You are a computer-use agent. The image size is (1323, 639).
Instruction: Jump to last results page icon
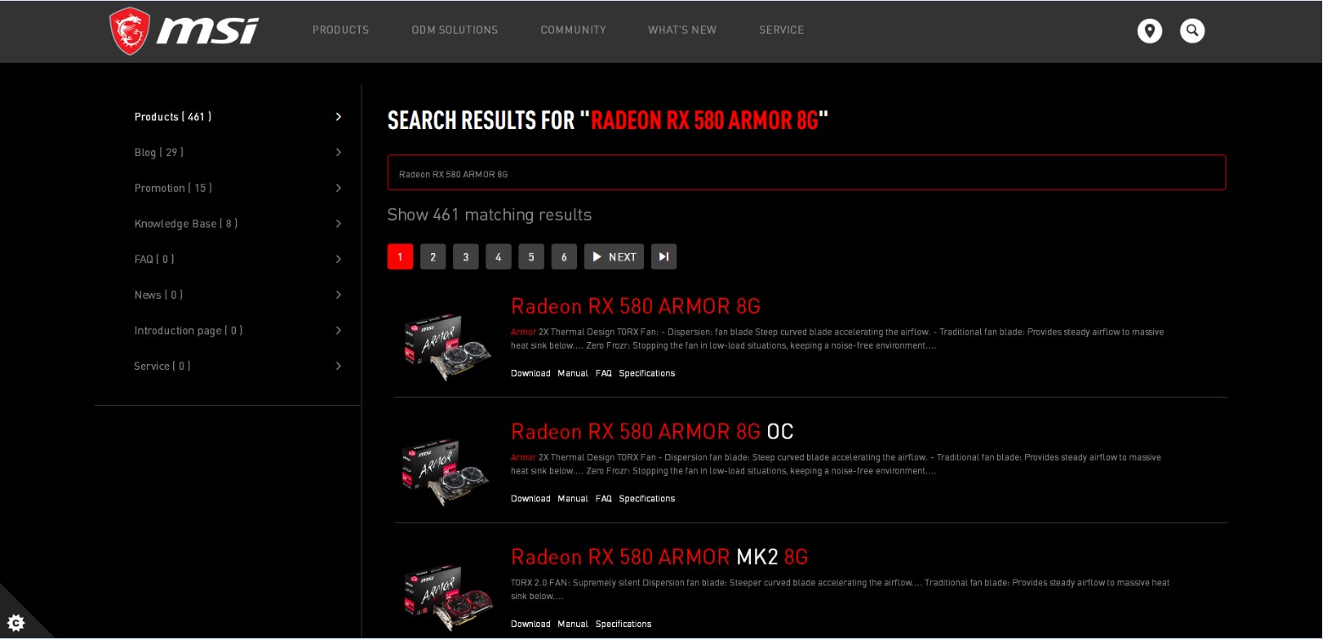664,256
